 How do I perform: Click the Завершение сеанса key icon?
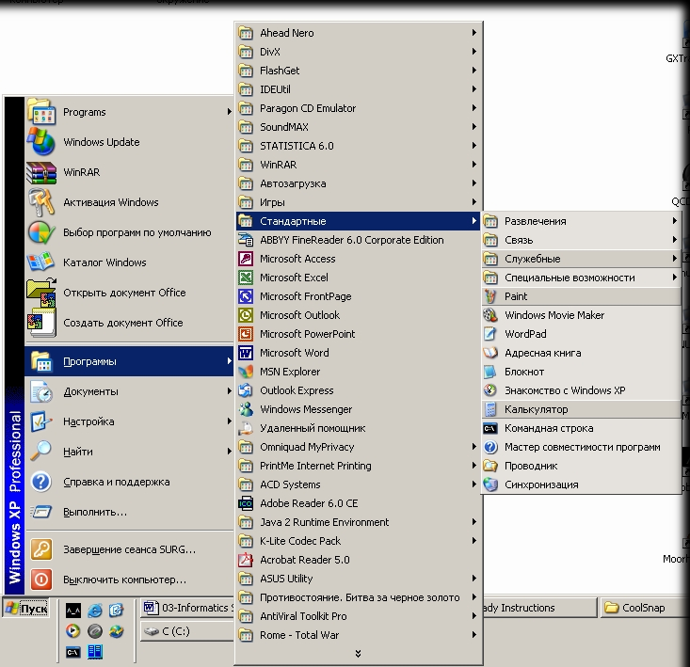[40, 549]
